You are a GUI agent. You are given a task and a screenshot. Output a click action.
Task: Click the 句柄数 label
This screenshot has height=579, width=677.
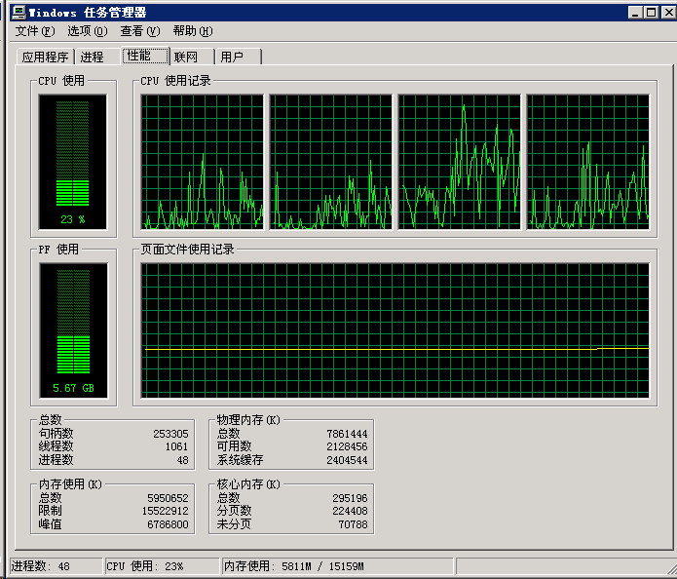click(56, 434)
